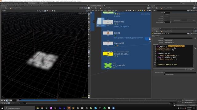Click the blue cached region of timeline

[x=38, y=100]
